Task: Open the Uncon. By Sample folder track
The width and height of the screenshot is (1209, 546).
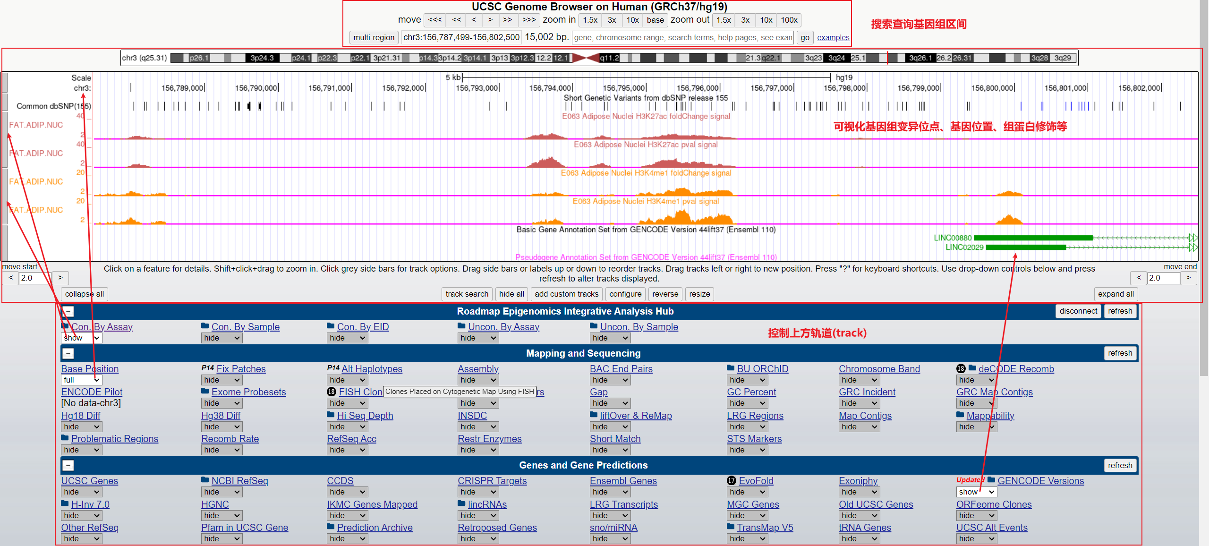Action: click(639, 327)
